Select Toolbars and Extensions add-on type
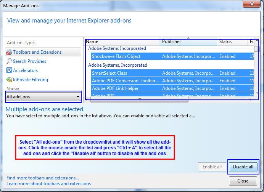264x192 pixels. 43,52
